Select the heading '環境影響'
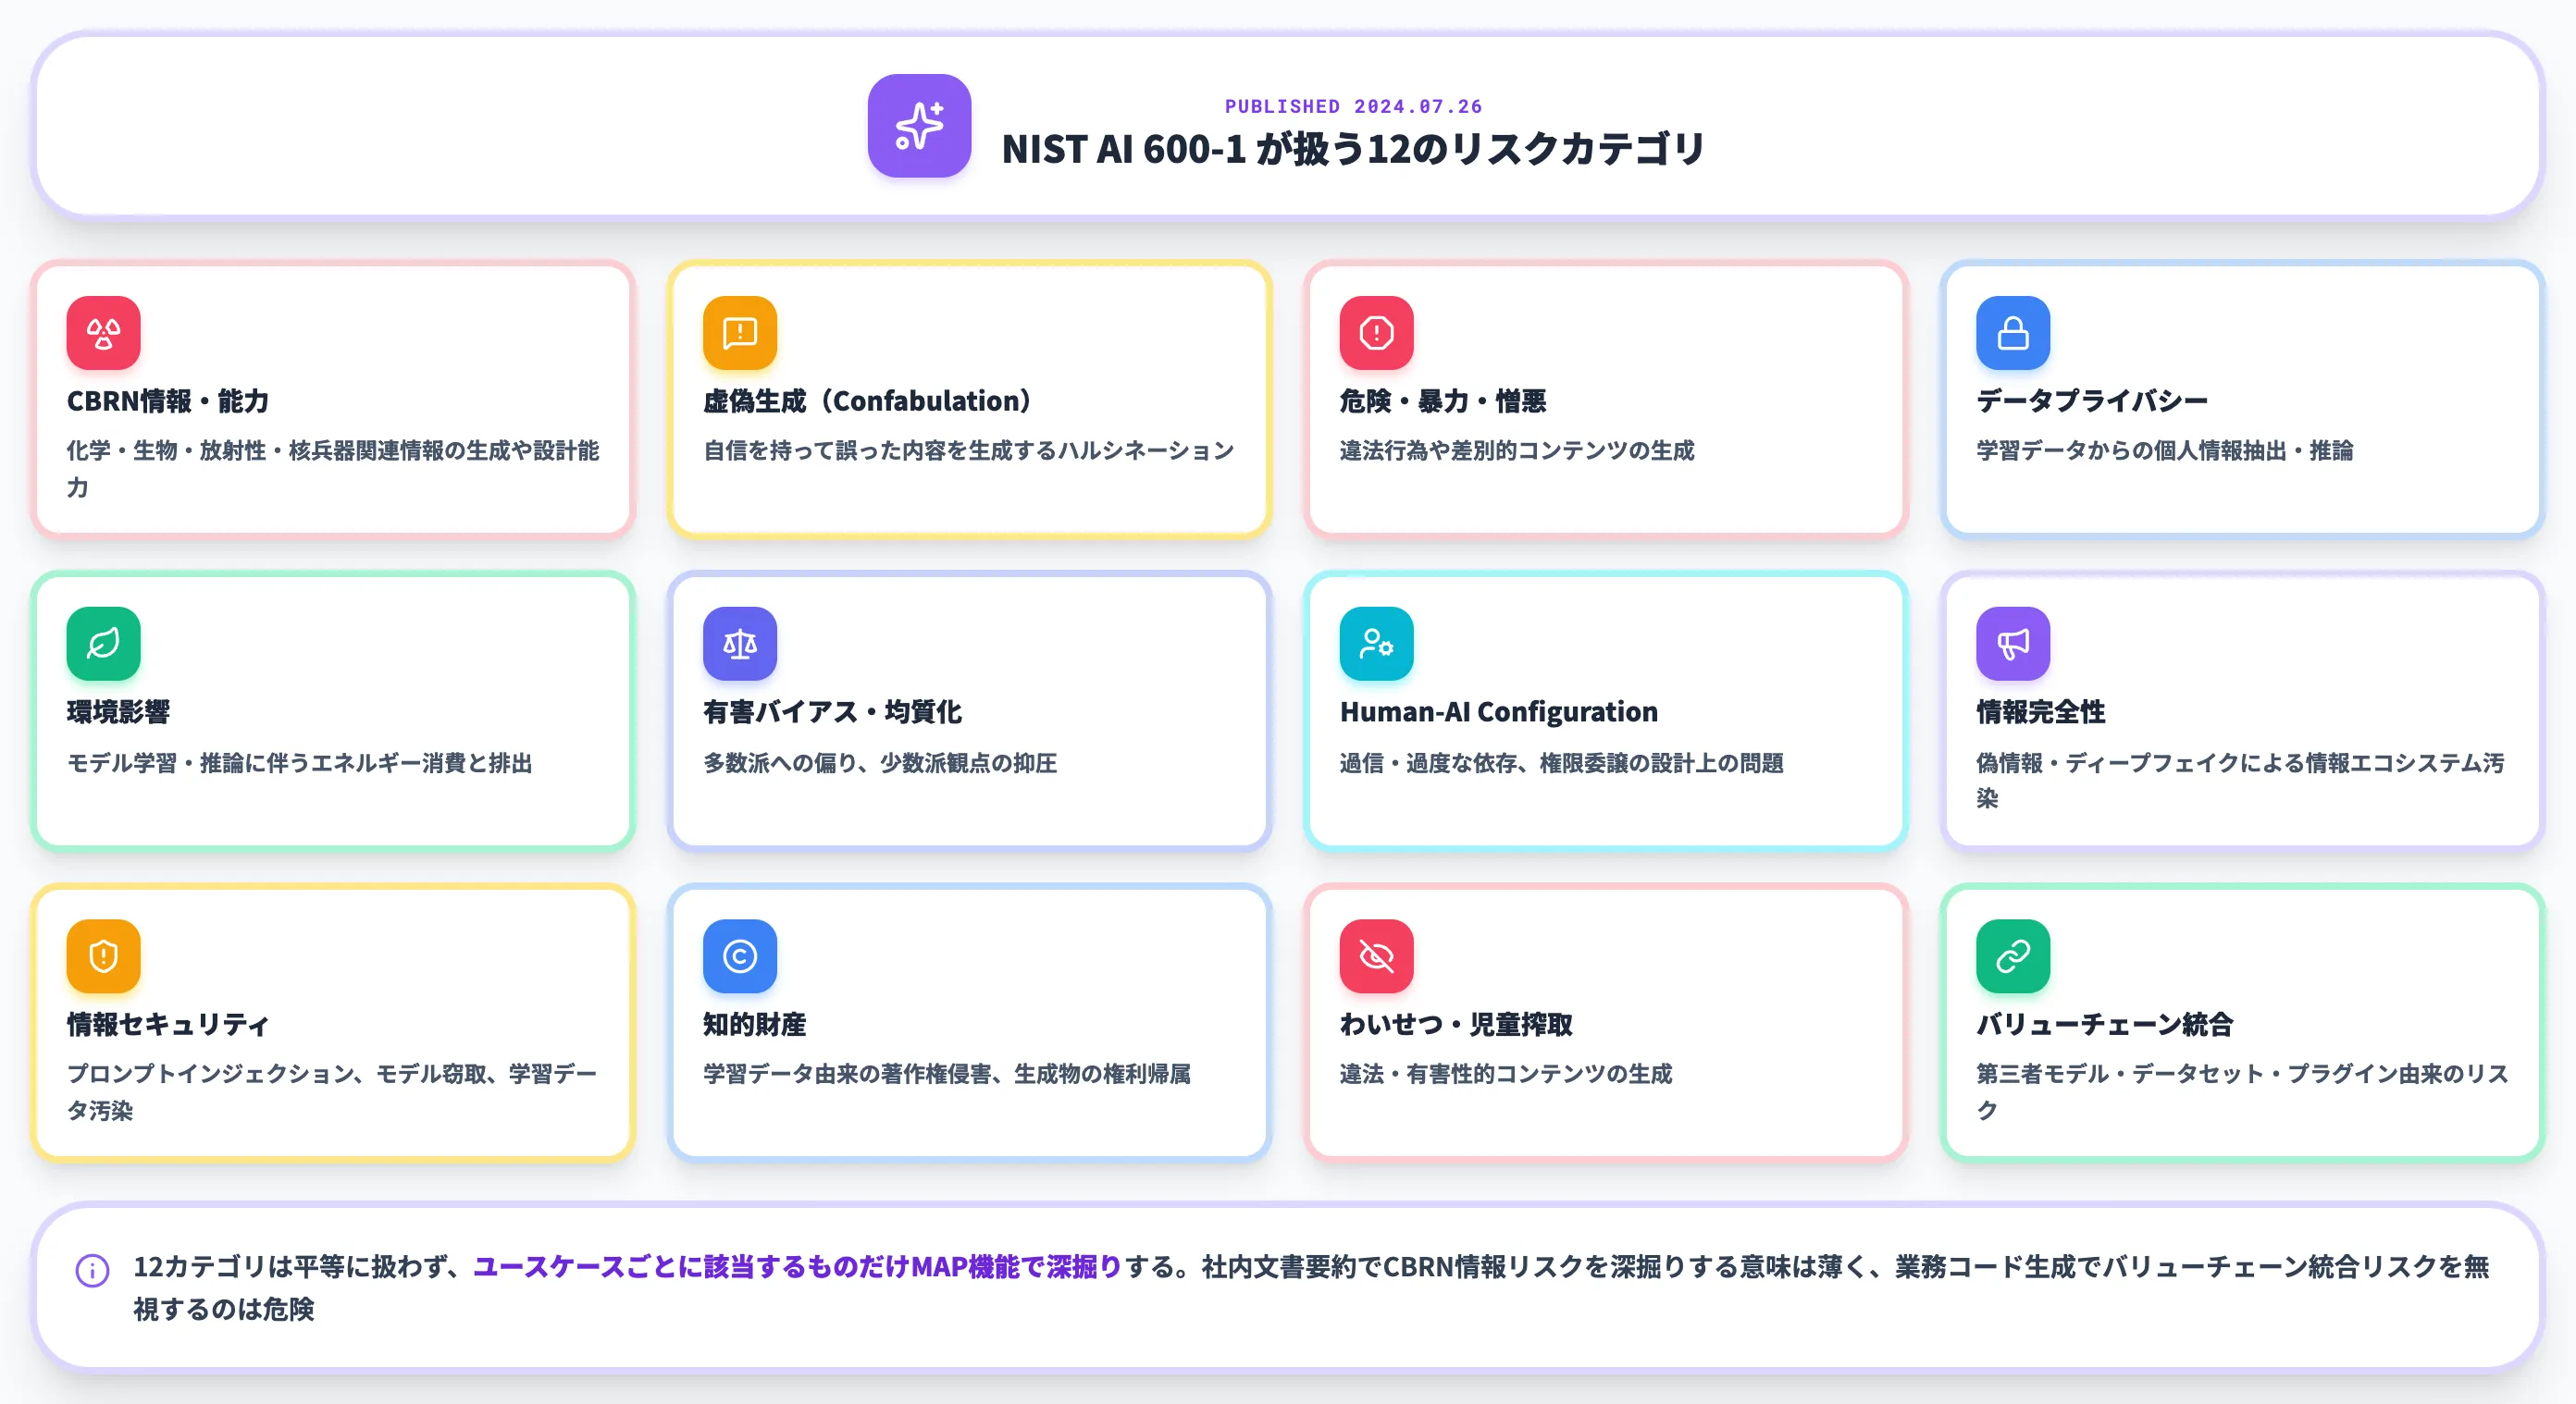Viewport: 2576px width, 1404px height. click(x=118, y=711)
